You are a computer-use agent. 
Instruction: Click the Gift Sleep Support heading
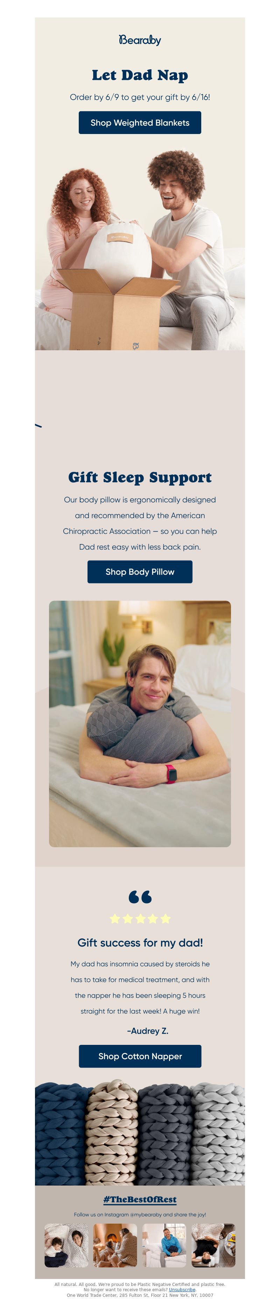click(x=140, y=477)
